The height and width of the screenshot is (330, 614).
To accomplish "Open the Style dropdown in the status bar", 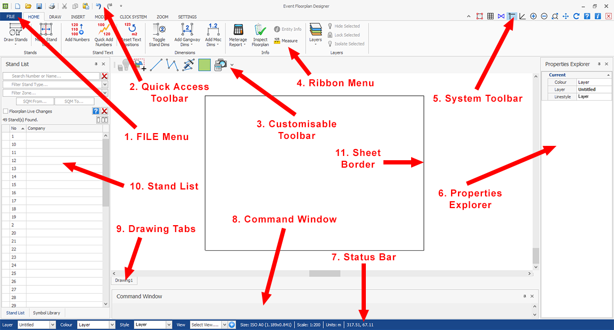I will tap(169, 325).
